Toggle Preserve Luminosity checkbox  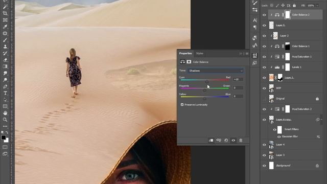pyautogui.click(x=182, y=104)
